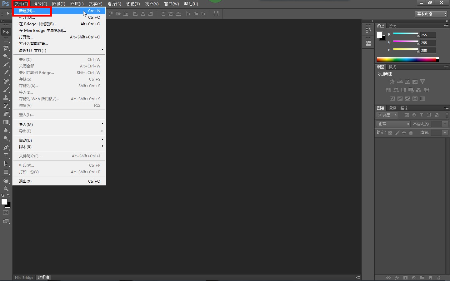Click the R value input field
Viewport: 450px width, 281px height.
[x=428, y=35]
